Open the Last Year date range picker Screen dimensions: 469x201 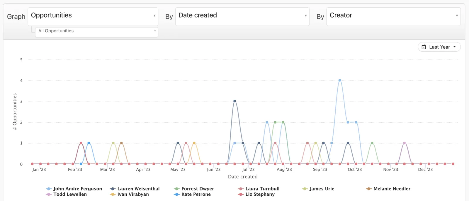pos(439,47)
